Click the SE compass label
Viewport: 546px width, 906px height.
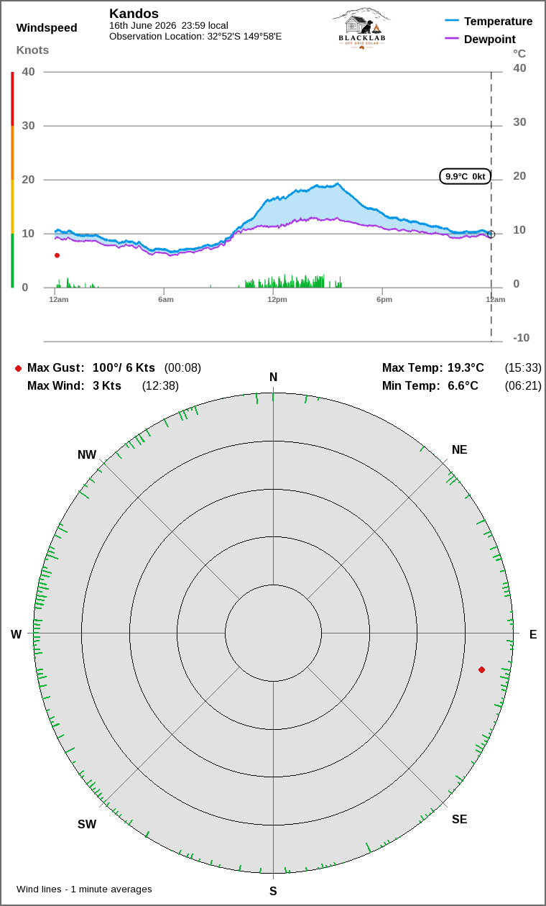[460, 819]
